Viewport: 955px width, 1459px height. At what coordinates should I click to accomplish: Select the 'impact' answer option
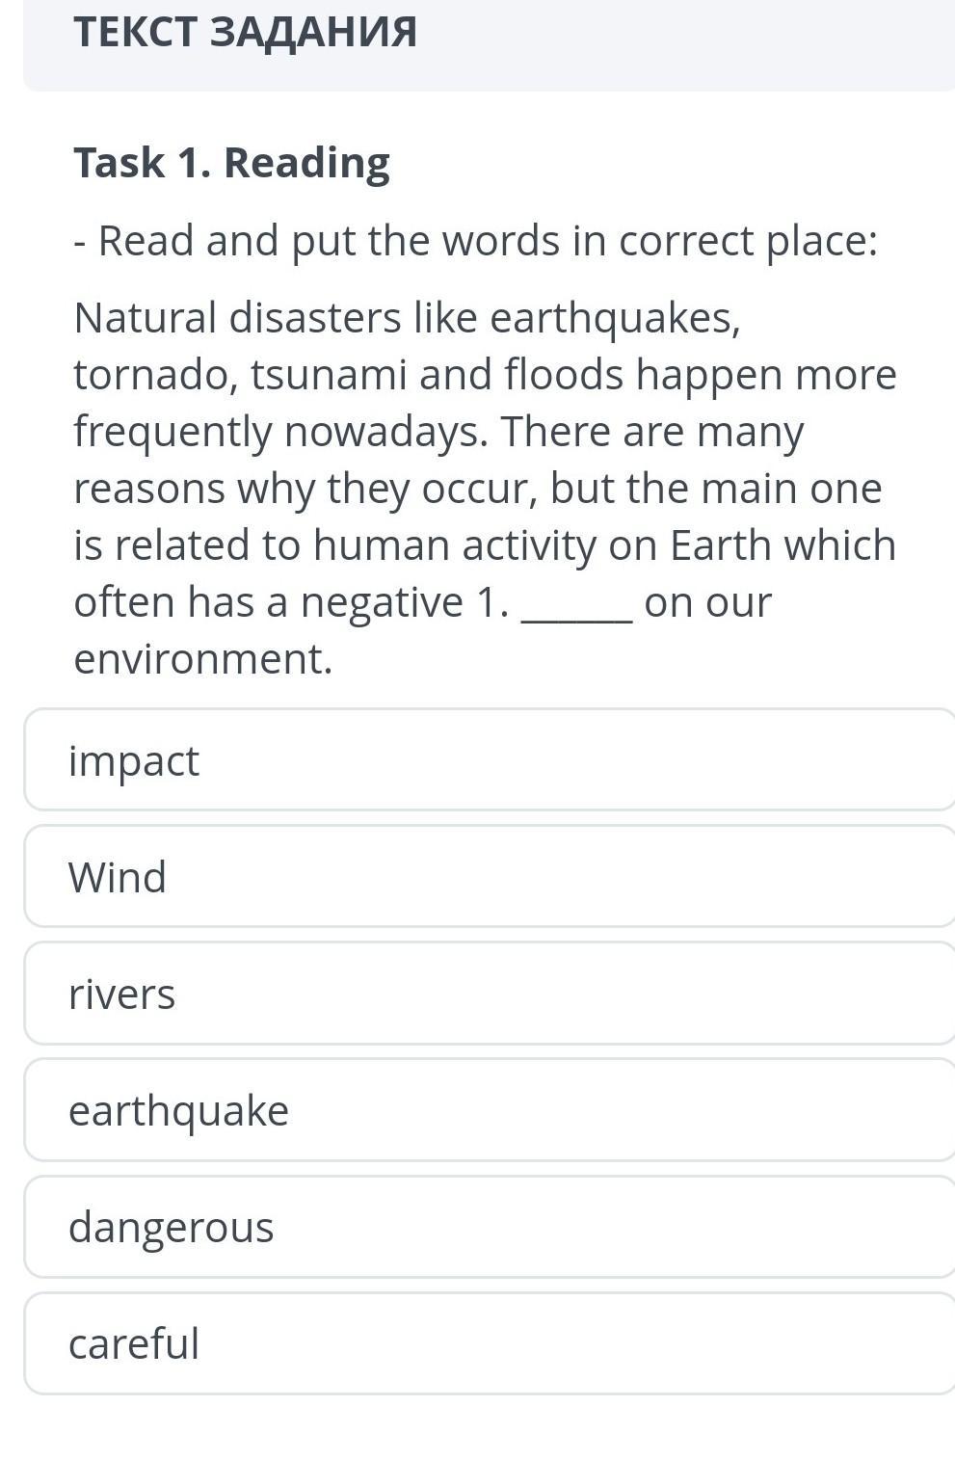pyautogui.click(x=490, y=759)
